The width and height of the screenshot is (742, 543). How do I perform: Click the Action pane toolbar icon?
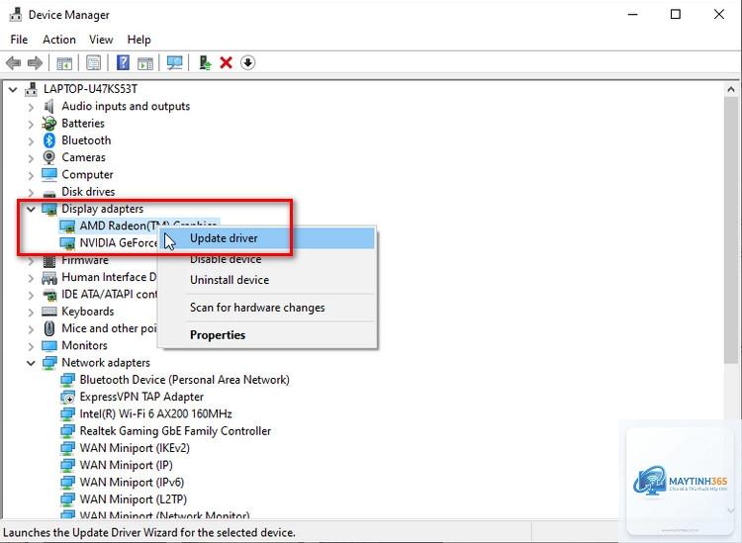click(145, 63)
